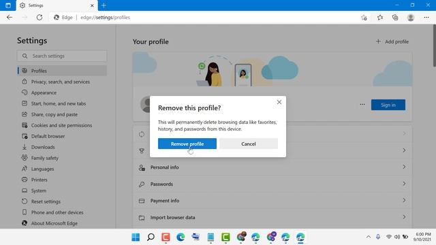Open Downloads settings
The height and width of the screenshot is (245, 436).
(43, 147)
